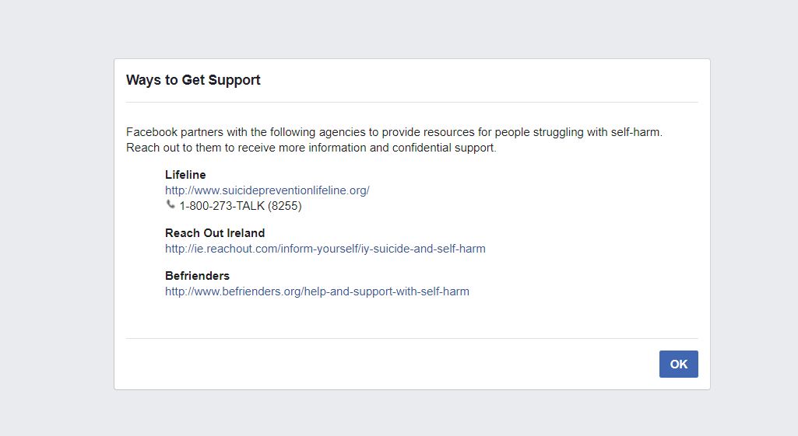Open the suicidepreventionlifeline.org link
This screenshot has height=436, width=798.
click(267, 190)
